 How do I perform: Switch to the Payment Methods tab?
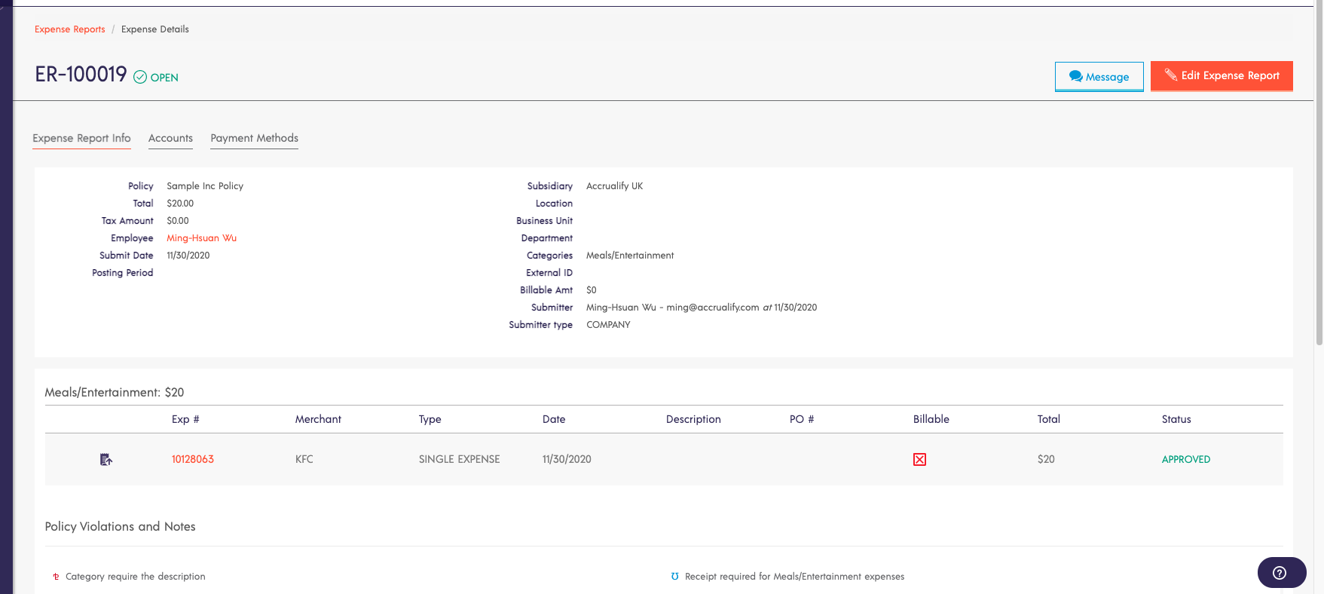click(254, 138)
